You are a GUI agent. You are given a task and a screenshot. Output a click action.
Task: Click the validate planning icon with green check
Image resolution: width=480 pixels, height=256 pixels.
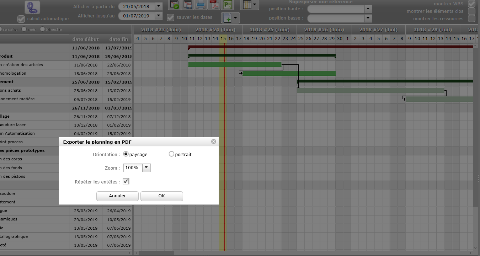coord(175,5)
